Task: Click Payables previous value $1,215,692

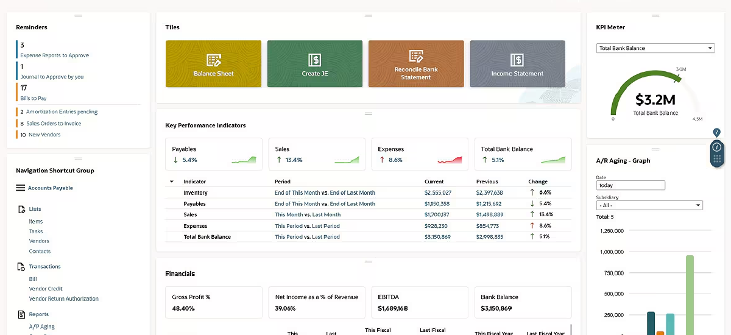Action: point(489,204)
